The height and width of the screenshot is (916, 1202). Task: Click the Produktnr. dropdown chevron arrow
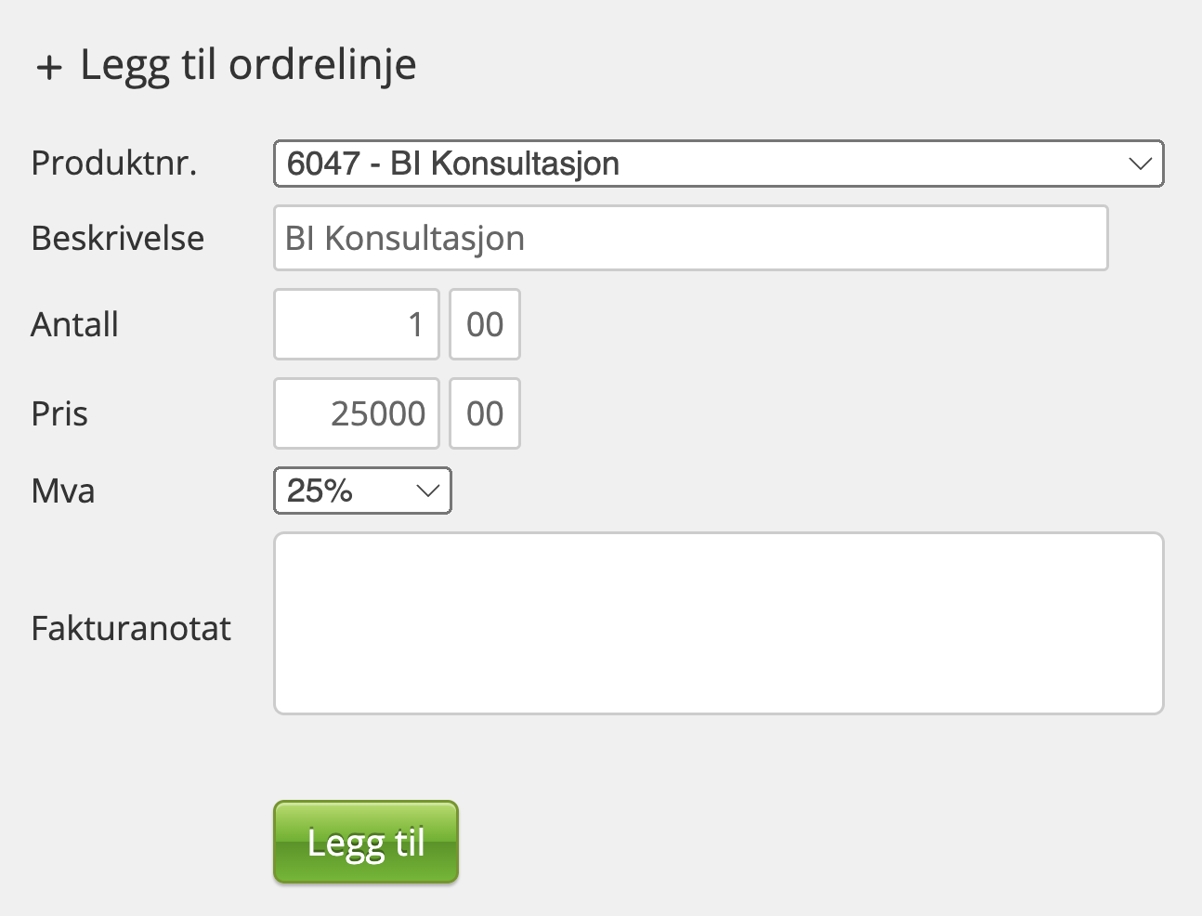(1140, 164)
